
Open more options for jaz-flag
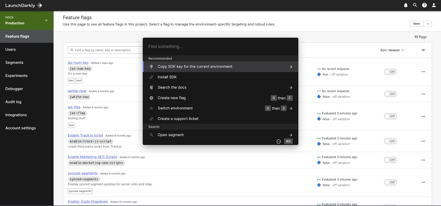click(x=423, y=116)
